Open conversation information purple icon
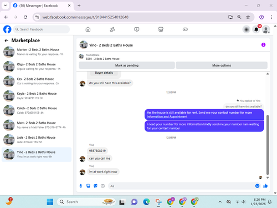 (x=263, y=45)
